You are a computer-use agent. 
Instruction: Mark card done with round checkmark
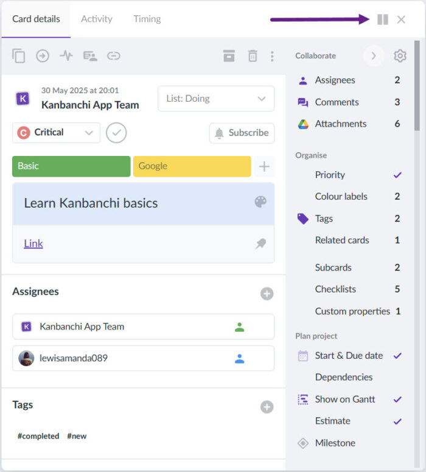click(116, 132)
